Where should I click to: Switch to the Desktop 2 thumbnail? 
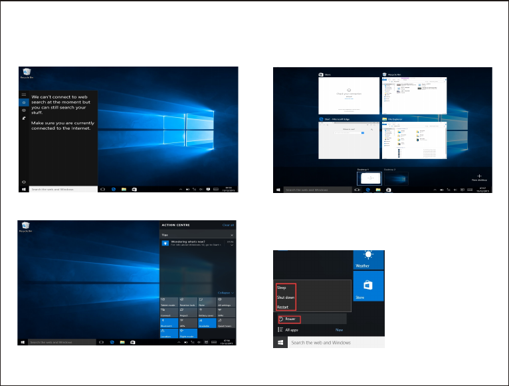coord(396,178)
